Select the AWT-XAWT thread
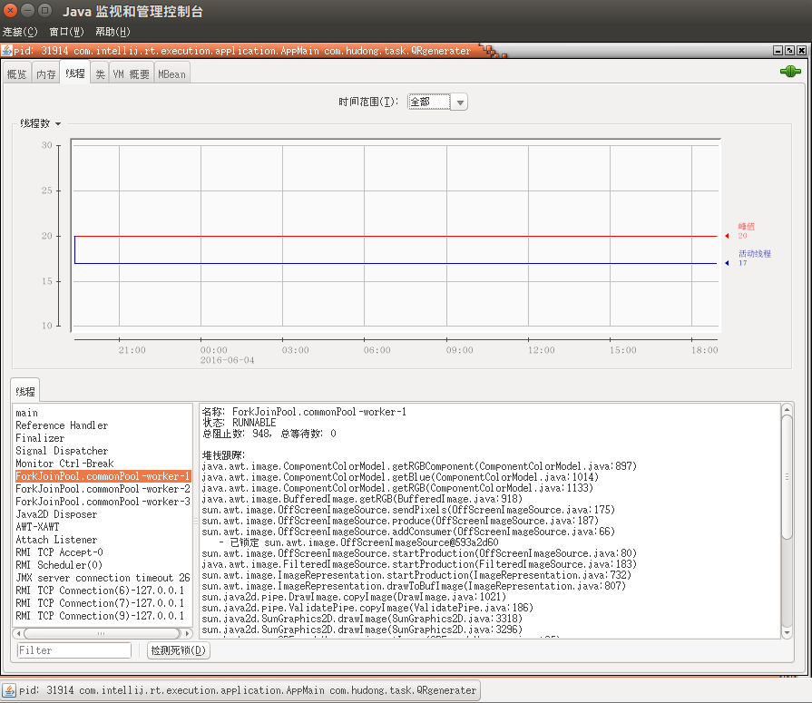 pyautogui.click(x=103, y=526)
